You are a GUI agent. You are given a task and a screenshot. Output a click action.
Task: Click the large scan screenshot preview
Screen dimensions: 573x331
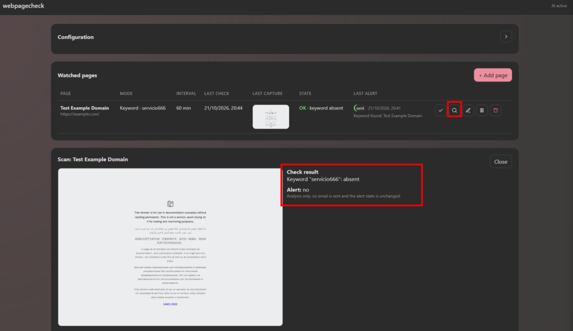tap(170, 247)
